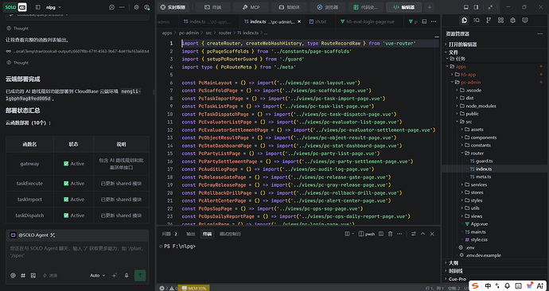Collapse the apps folder
The height and width of the screenshot is (291, 549).
(495, 67)
